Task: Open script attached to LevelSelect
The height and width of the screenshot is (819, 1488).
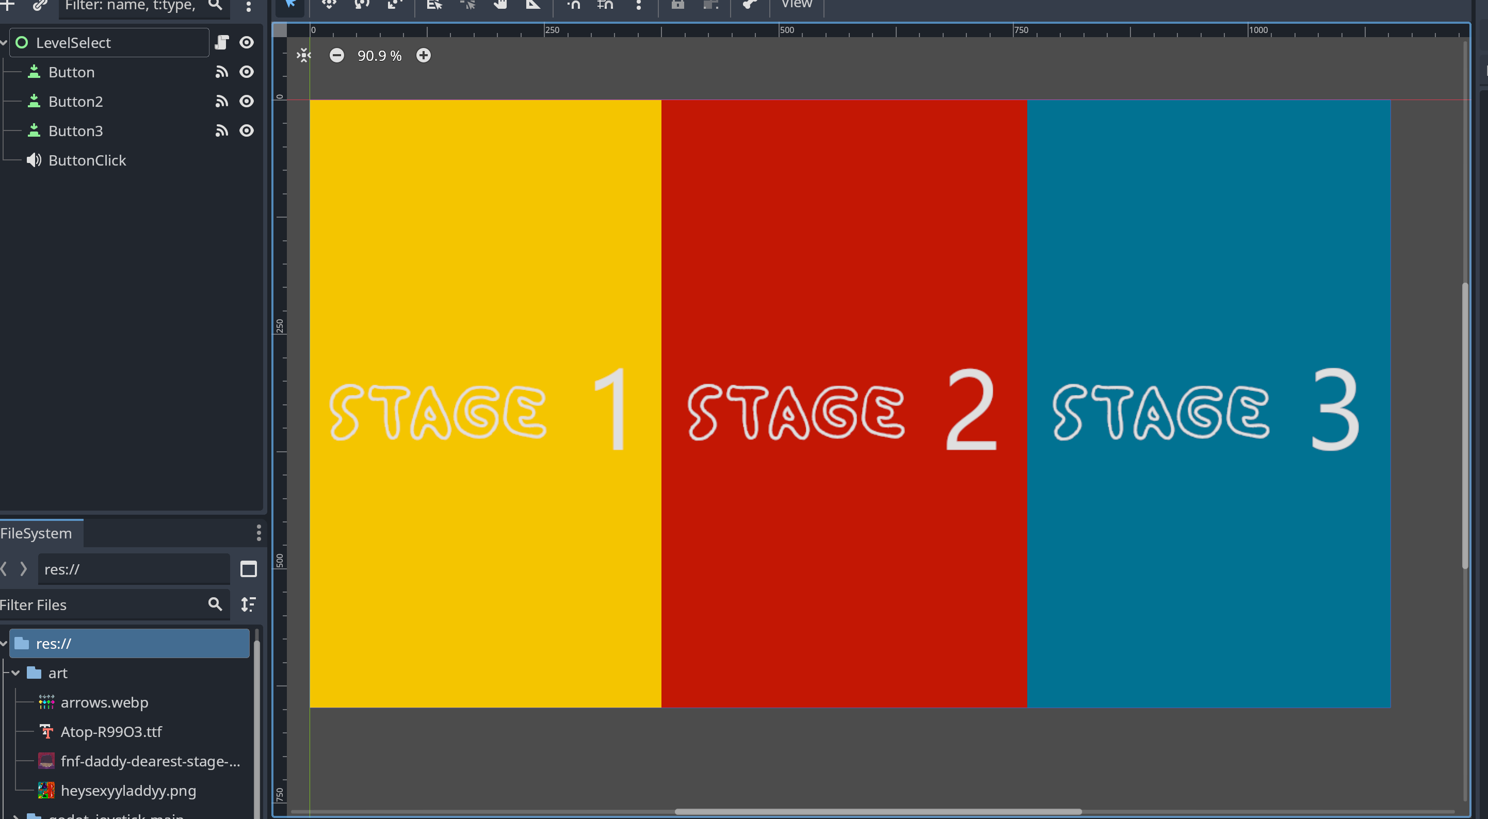Action: click(222, 43)
